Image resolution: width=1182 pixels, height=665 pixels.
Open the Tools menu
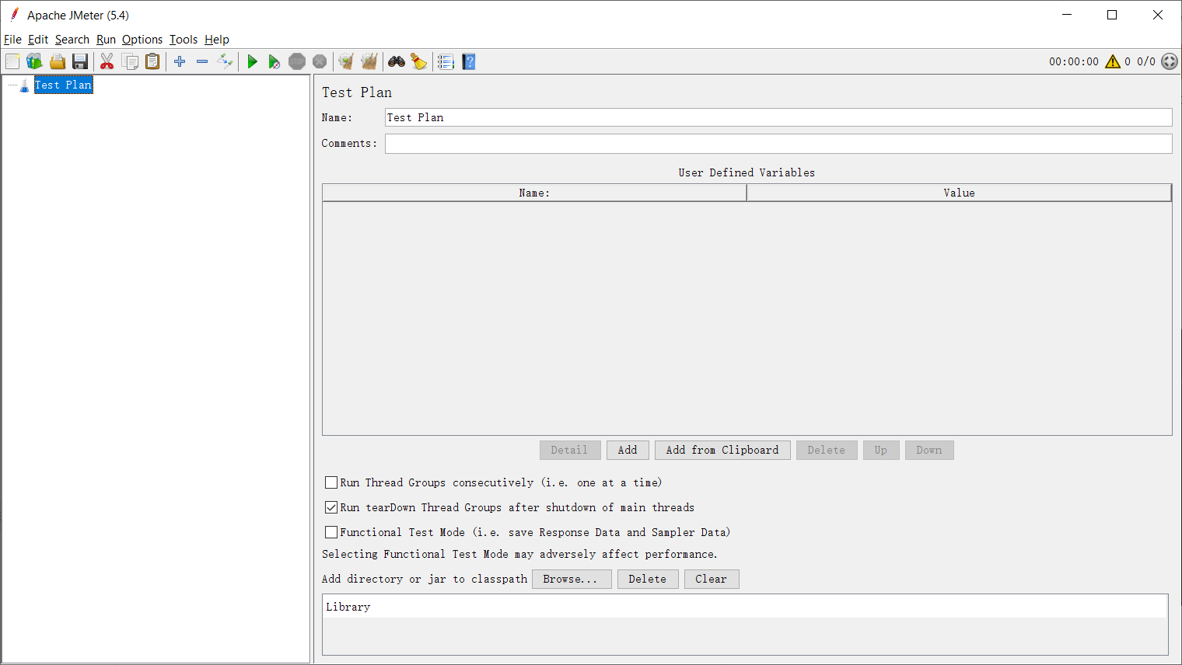(x=184, y=40)
